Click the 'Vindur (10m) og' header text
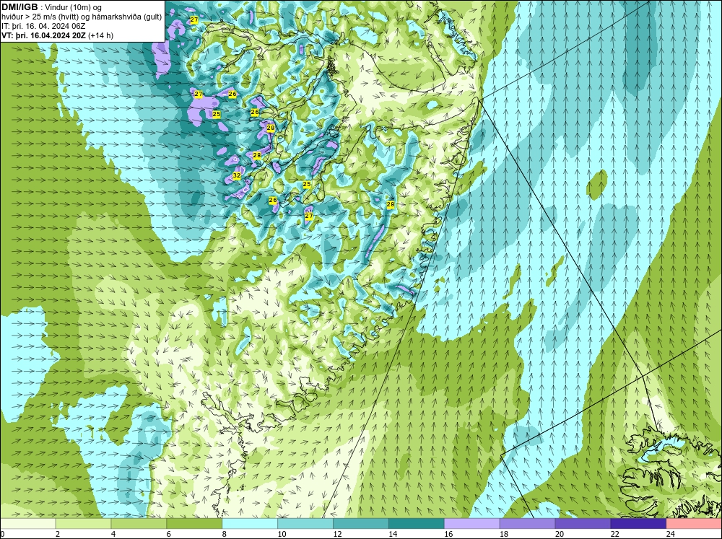The image size is (722, 539). (74, 8)
